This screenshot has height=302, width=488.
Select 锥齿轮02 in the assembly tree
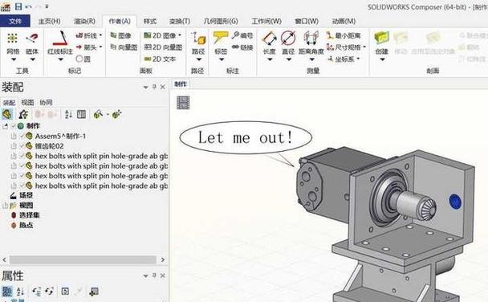49,146
